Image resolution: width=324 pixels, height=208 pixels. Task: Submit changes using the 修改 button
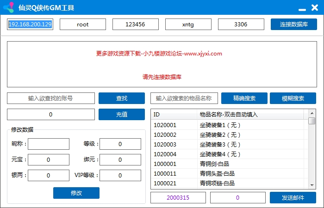(x=76, y=193)
